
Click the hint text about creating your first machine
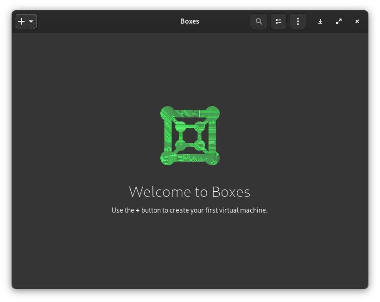190,210
